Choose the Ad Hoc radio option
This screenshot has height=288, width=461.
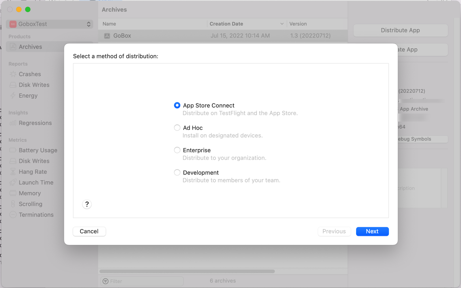(x=177, y=128)
